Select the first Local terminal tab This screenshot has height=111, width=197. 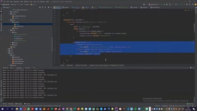pos(12,68)
